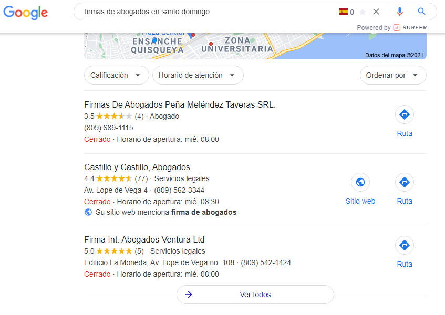Click the blue search magnifier icon
Viewport: 445px width, 315px height.
pyautogui.click(x=421, y=12)
